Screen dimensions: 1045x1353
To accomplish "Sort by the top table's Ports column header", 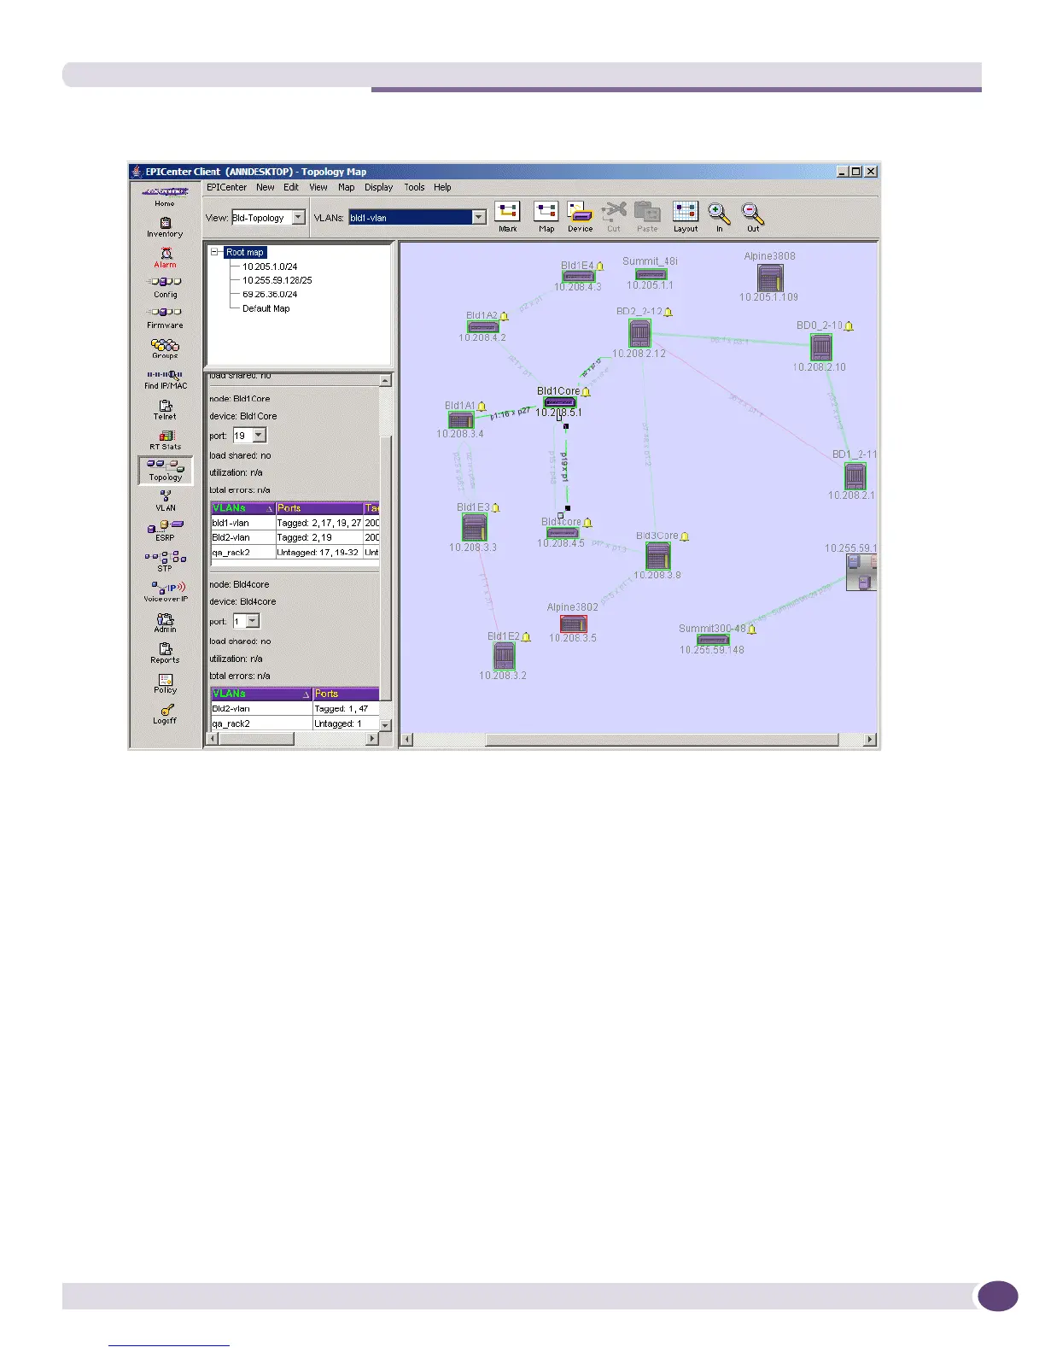I will [319, 508].
